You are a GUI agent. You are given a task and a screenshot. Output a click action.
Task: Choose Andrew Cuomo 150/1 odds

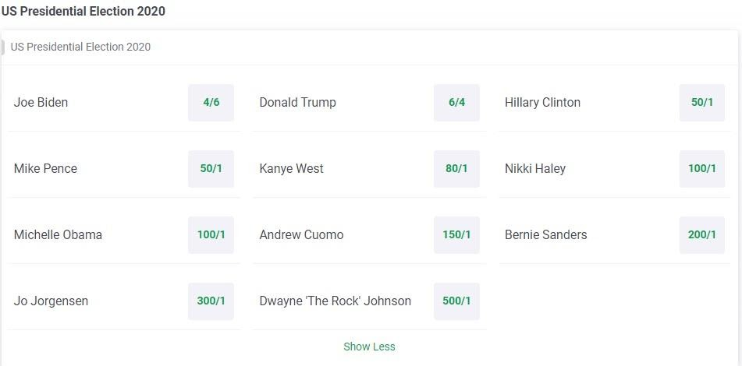point(456,234)
